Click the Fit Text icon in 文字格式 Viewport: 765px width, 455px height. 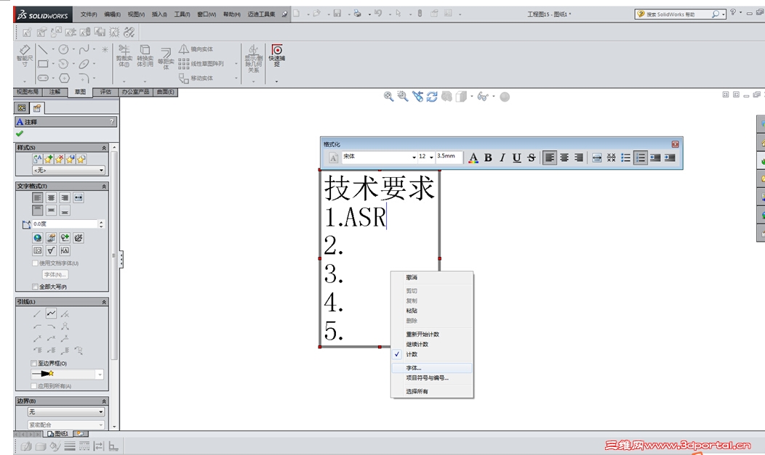pyautogui.click(x=79, y=197)
